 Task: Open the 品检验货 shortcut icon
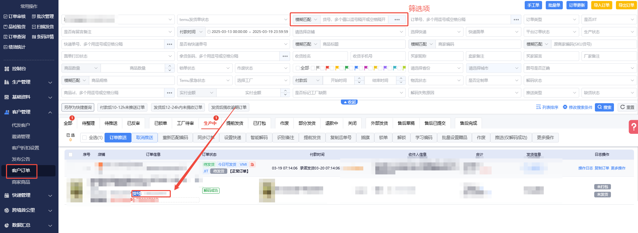click(5, 27)
